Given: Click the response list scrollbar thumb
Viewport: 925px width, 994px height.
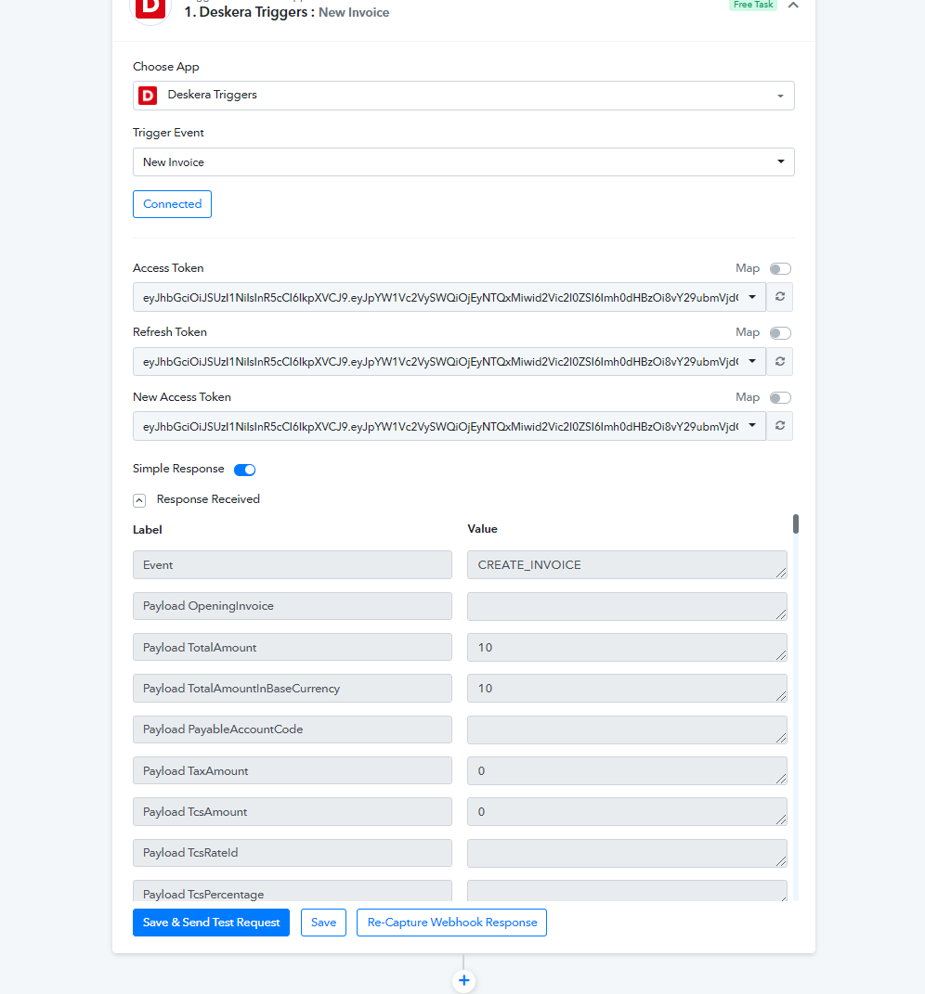Looking at the screenshot, I should click(796, 524).
